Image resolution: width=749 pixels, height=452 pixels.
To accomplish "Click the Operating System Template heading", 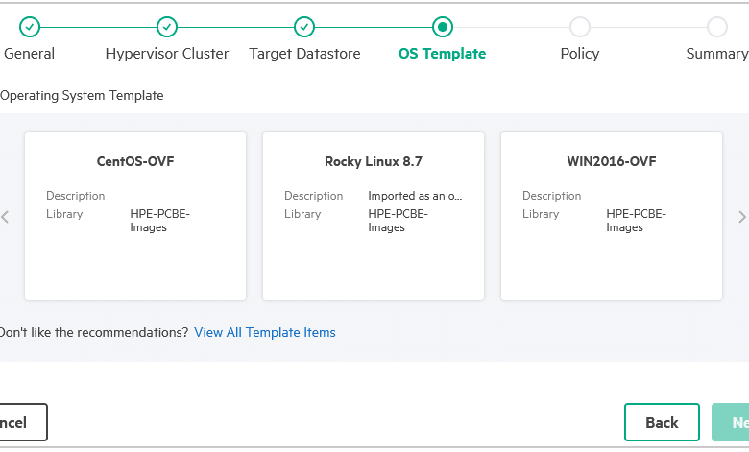I will pos(82,95).
